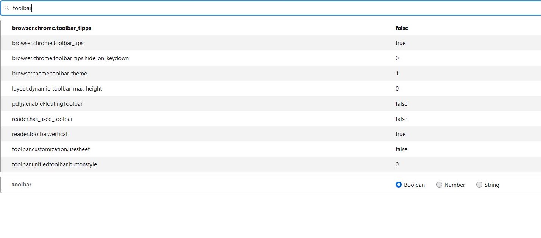Viewport: 541px width, 238px height.
Task: Select the reader.has_used_toolbar preference name
Action: (x=42, y=119)
